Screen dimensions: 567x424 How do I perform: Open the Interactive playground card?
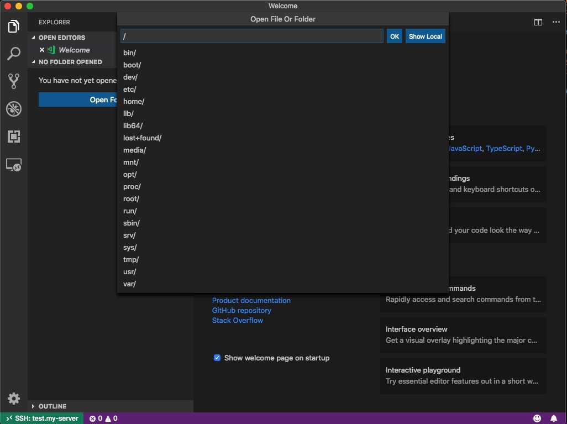click(x=463, y=375)
